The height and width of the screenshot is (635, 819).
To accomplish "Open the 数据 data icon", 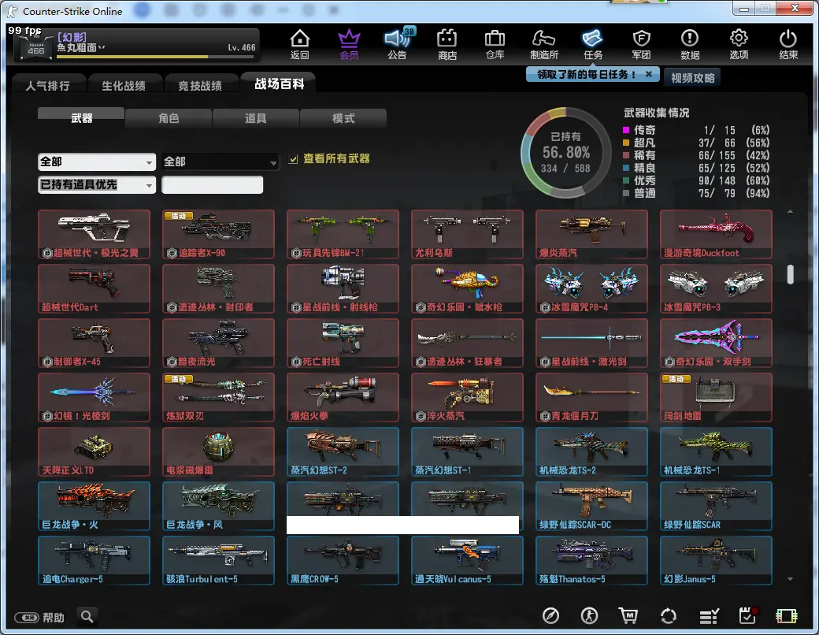I will [690, 44].
